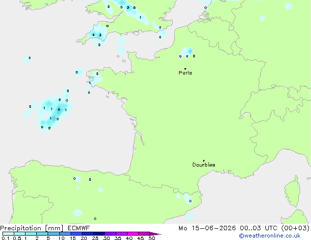Click the Paris location dot marker

pyautogui.click(x=185, y=69)
